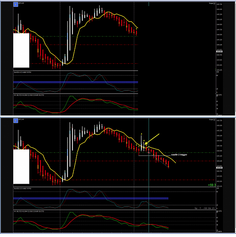Click the Stoch indicator label in the top chart
236x237 pixels.
tap(22, 72)
